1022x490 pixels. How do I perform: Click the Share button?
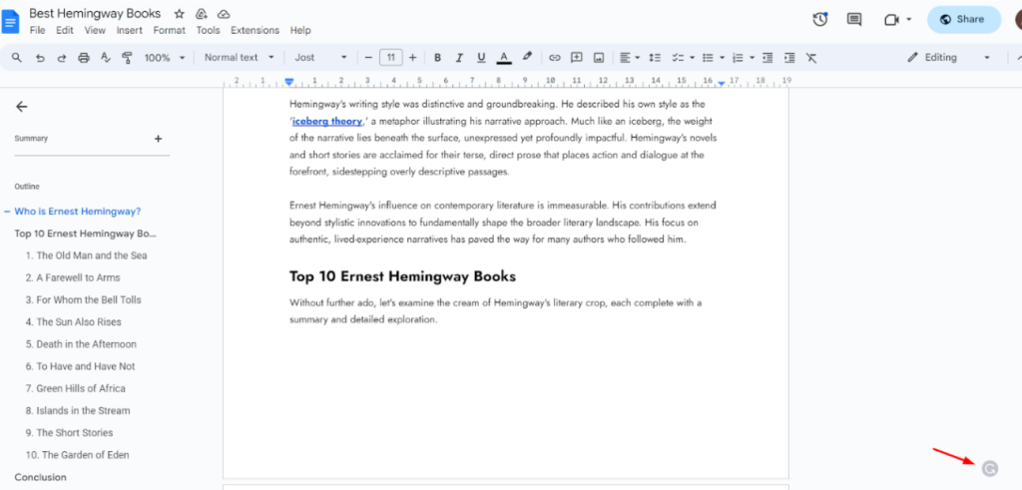point(963,20)
